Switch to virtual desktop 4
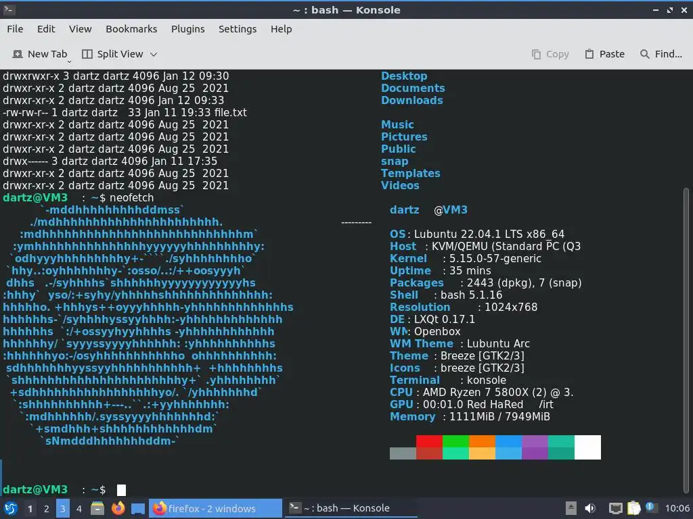The image size is (693, 519). pos(79,509)
